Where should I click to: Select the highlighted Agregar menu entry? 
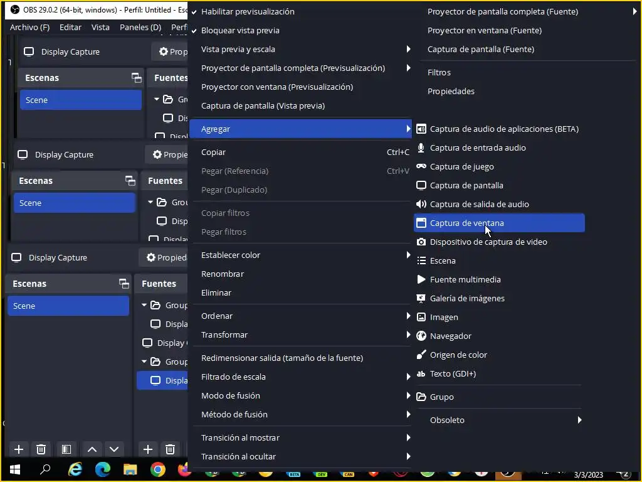[301, 129]
